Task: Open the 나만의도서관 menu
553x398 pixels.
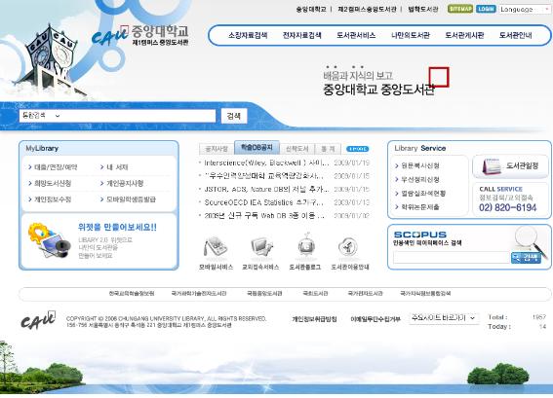Action: coord(411,35)
